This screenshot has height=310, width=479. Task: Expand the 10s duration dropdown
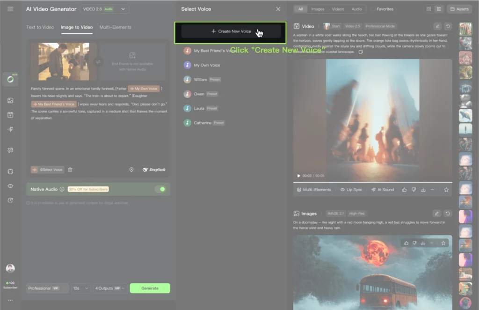click(x=80, y=288)
